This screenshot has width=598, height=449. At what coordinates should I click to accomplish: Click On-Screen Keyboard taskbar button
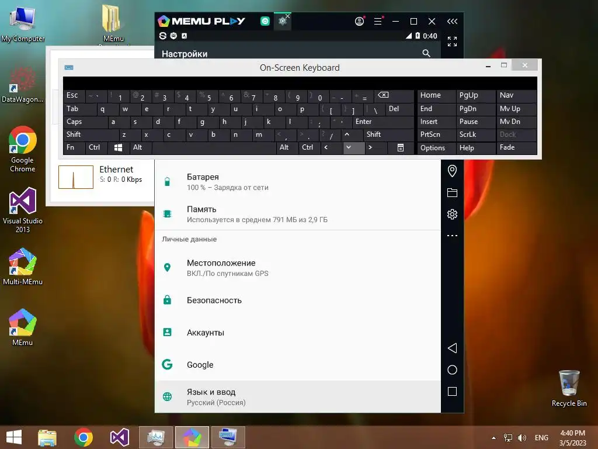tap(228, 437)
